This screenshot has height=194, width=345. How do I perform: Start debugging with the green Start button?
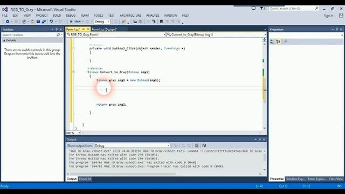click(75, 22)
